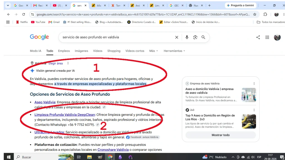Screen dimensions: 285x160
Task: Open the Gmail bookmark
Action: pos(54,22)
